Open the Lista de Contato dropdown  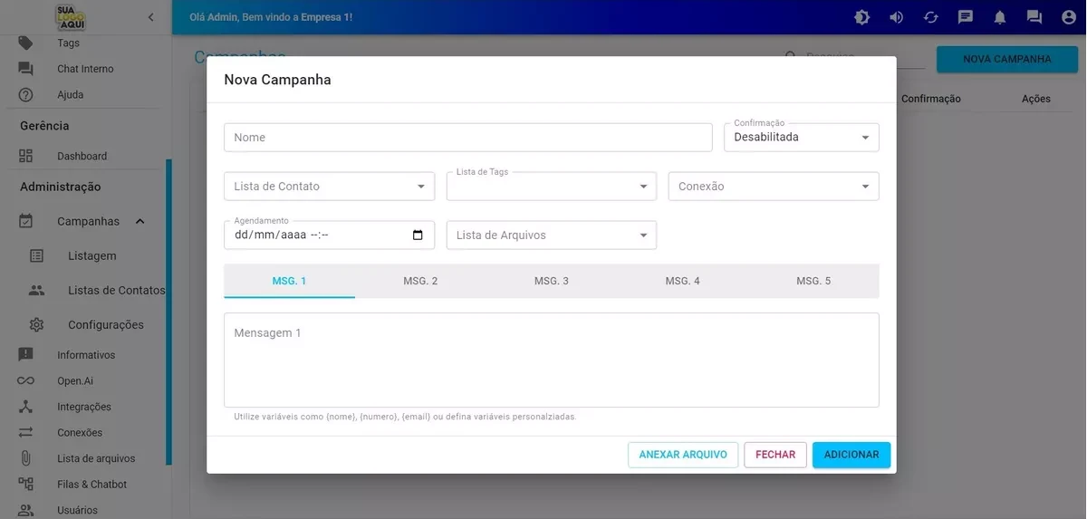pyautogui.click(x=328, y=187)
